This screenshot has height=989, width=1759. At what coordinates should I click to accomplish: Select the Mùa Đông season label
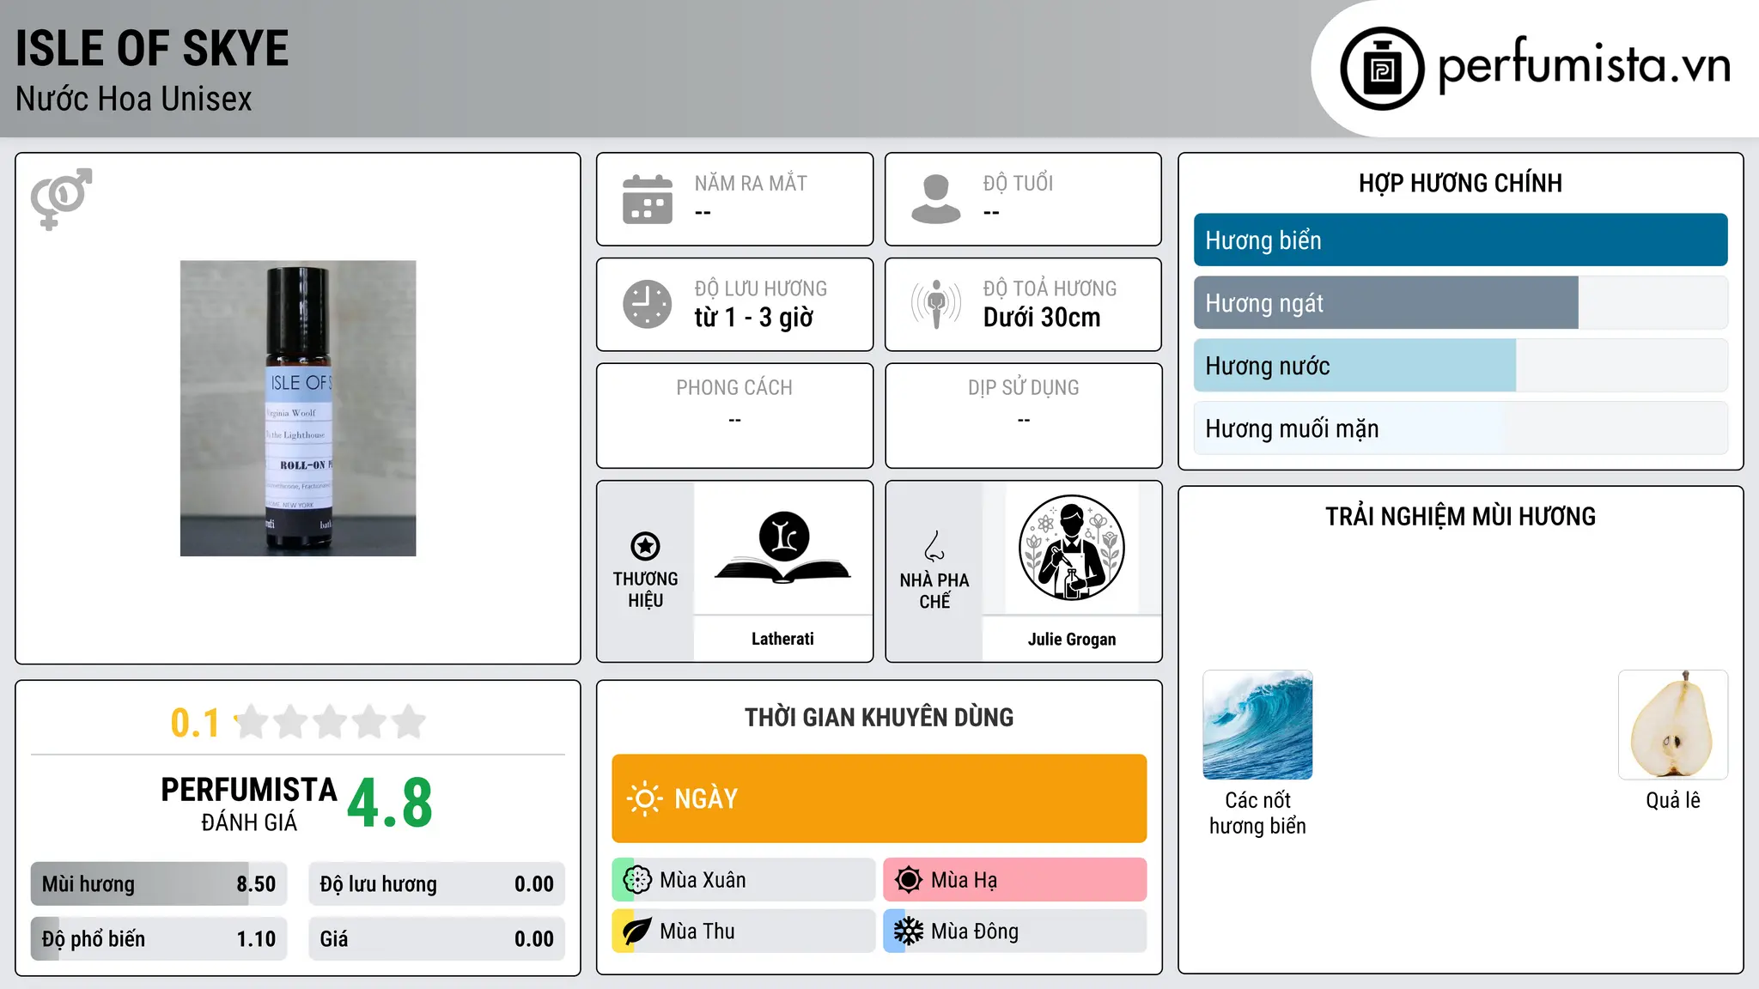pos(975,931)
